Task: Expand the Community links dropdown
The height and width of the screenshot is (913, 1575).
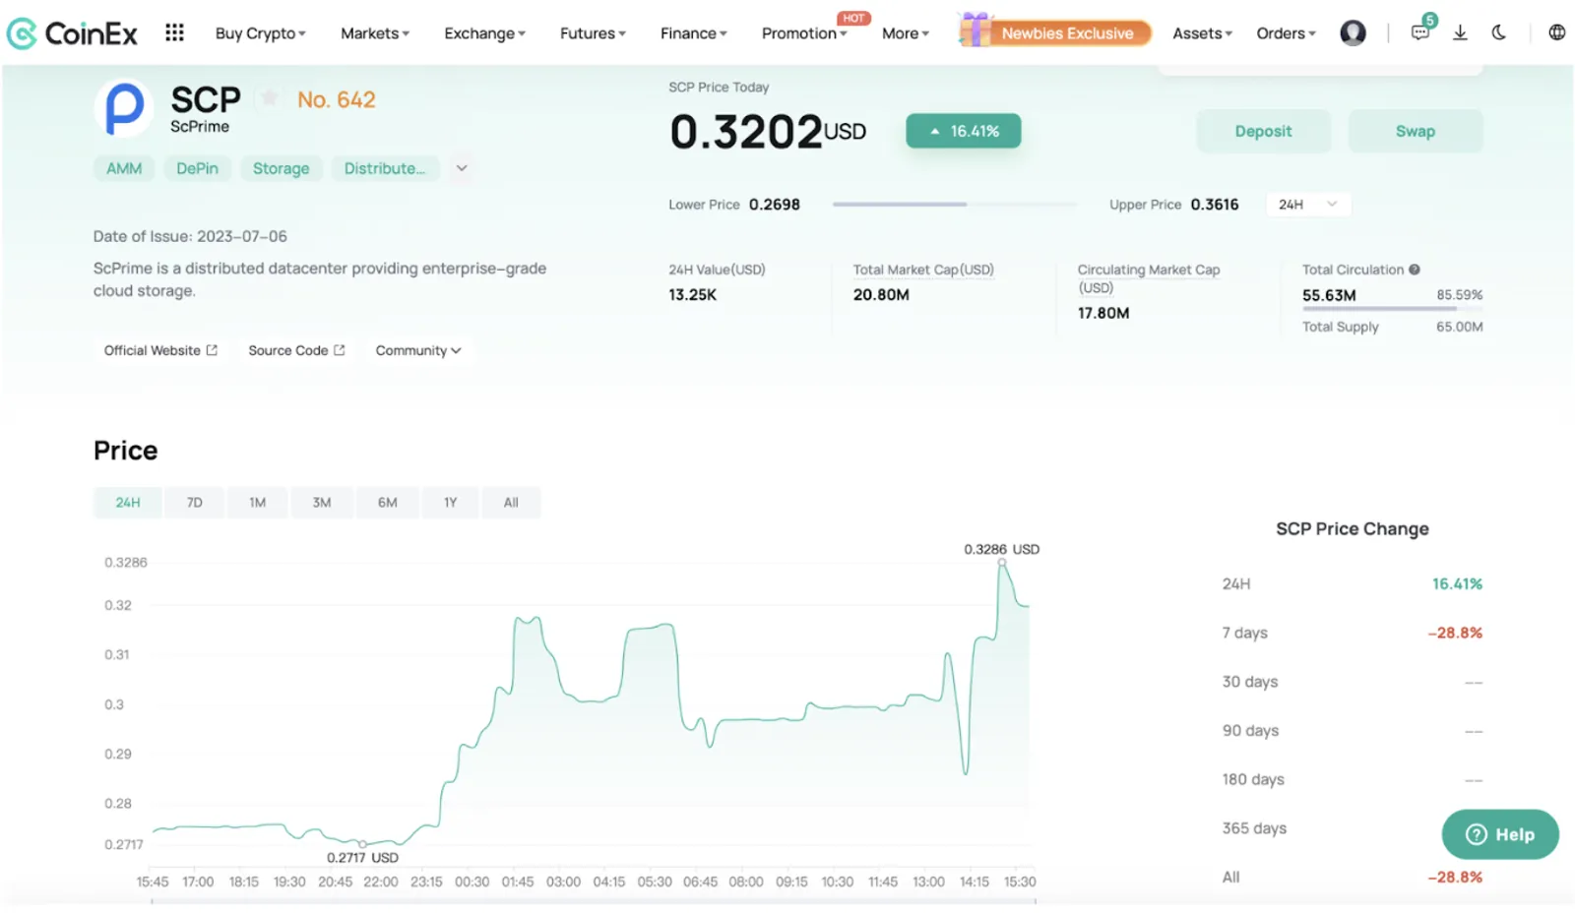Action: tap(418, 350)
